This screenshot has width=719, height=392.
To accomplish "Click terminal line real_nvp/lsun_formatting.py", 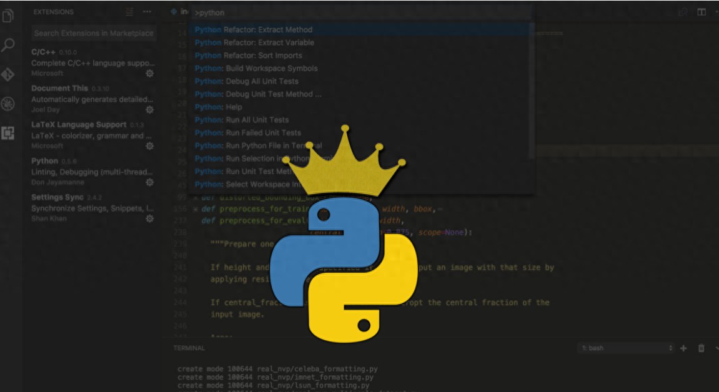I will click(273, 386).
